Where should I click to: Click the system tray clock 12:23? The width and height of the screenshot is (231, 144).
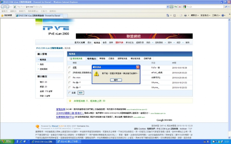coord(227,142)
